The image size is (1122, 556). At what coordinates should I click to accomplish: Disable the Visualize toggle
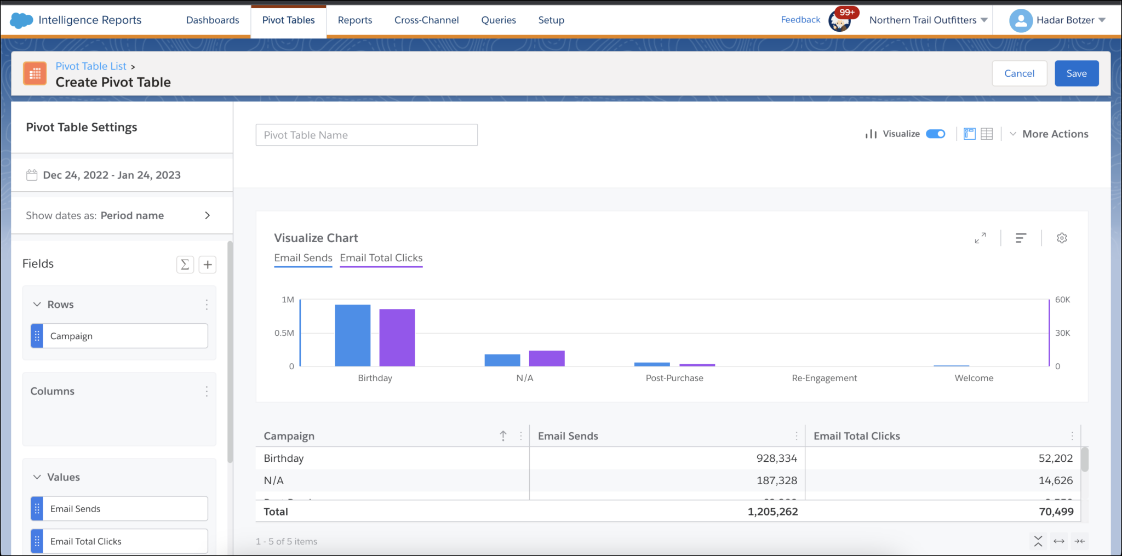[935, 133]
